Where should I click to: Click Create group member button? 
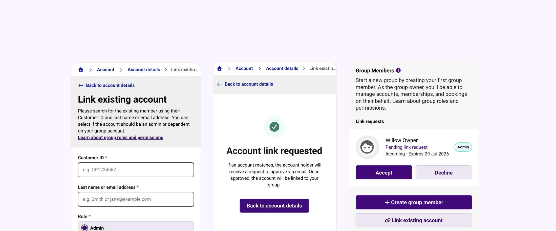[414, 202]
